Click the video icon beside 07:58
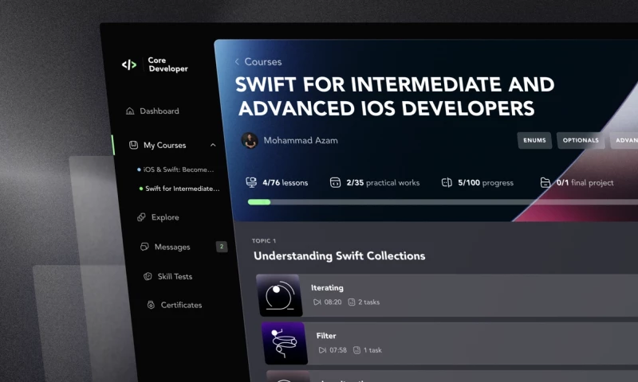Screen dimensions: 638x382 pyautogui.click(x=322, y=350)
